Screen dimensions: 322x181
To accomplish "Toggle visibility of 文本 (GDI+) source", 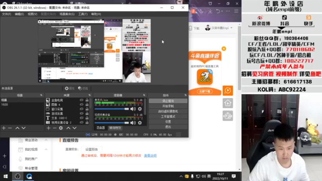I will tap(82, 118).
